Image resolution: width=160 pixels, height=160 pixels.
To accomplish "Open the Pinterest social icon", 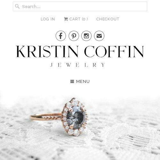I will 74,36.
